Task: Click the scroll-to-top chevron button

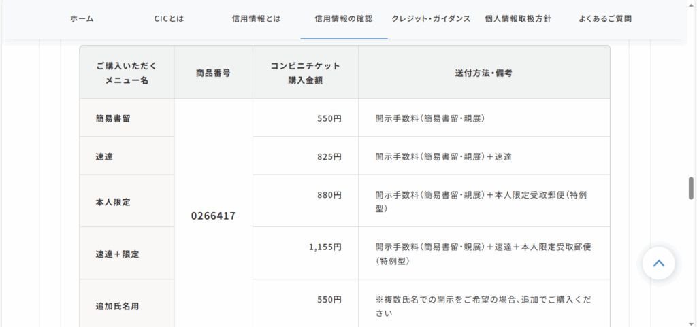Action: click(658, 264)
